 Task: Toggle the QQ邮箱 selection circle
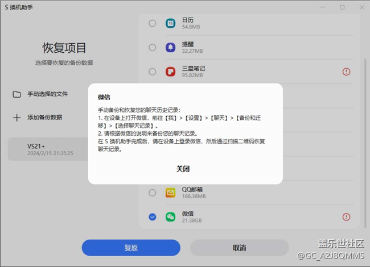152,193
